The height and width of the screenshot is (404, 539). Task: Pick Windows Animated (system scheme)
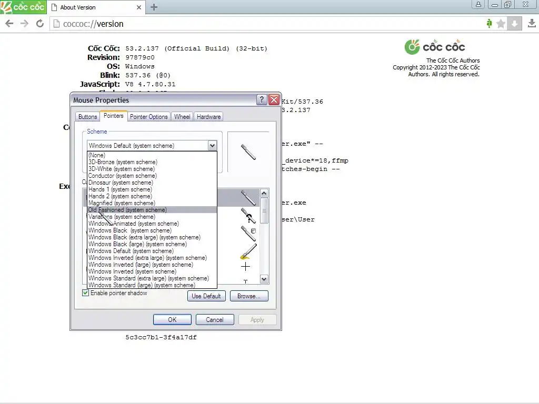[x=152, y=224]
